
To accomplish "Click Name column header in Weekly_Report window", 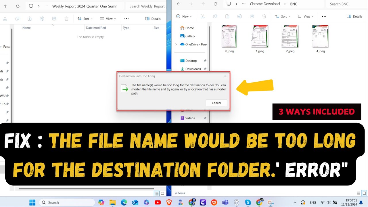I will [x=26, y=28].
